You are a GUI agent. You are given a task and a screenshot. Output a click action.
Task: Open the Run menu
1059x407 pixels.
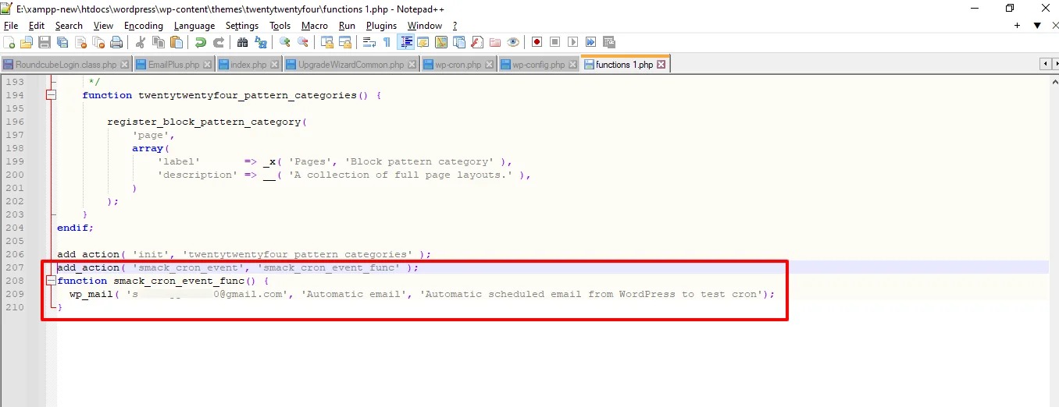pyautogui.click(x=347, y=26)
